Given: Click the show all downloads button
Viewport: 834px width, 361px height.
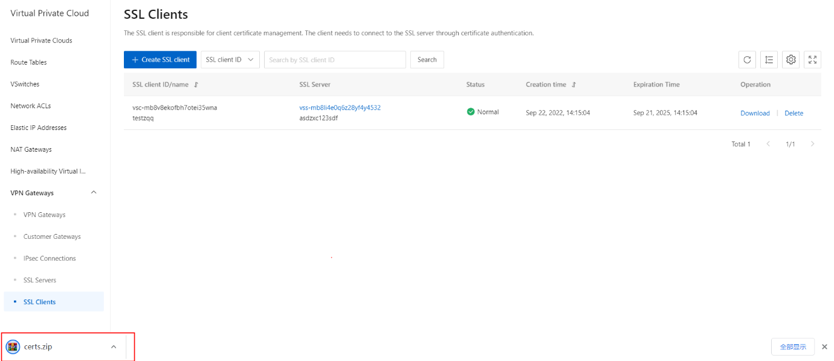Looking at the screenshot, I should pos(793,347).
